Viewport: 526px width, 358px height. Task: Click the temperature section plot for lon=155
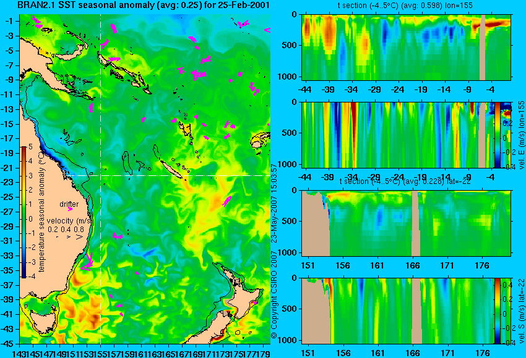pyautogui.click(x=406, y=47)
